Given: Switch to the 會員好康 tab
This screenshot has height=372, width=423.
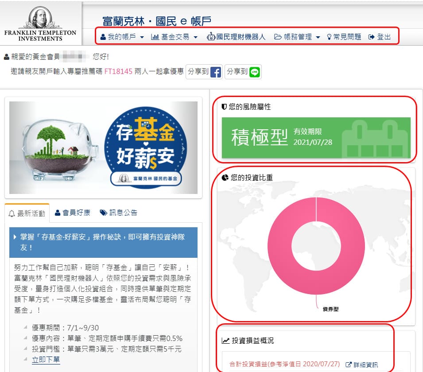Looking at the screenshot, I should (73, 213).
